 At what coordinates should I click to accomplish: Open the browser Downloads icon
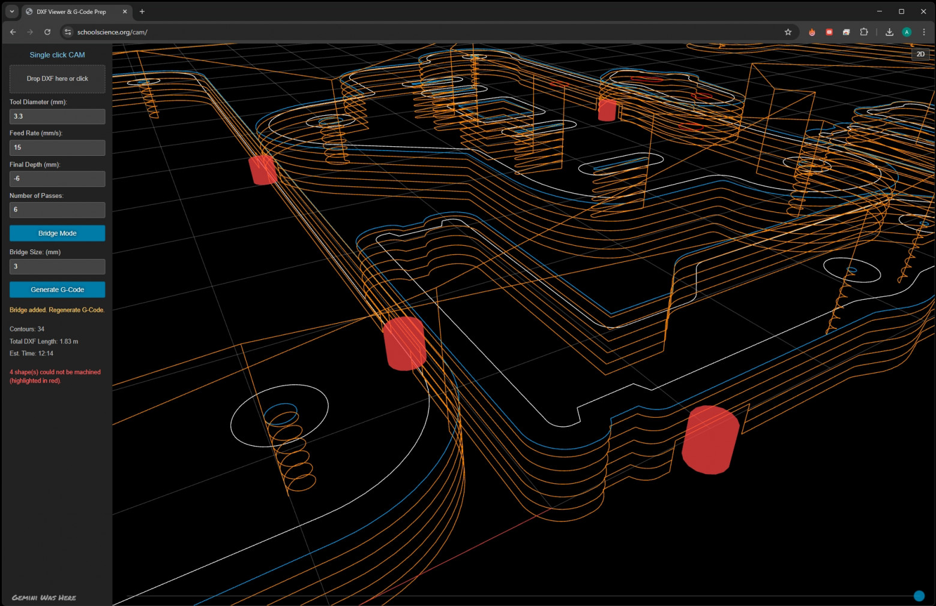(x=889, y=32)
